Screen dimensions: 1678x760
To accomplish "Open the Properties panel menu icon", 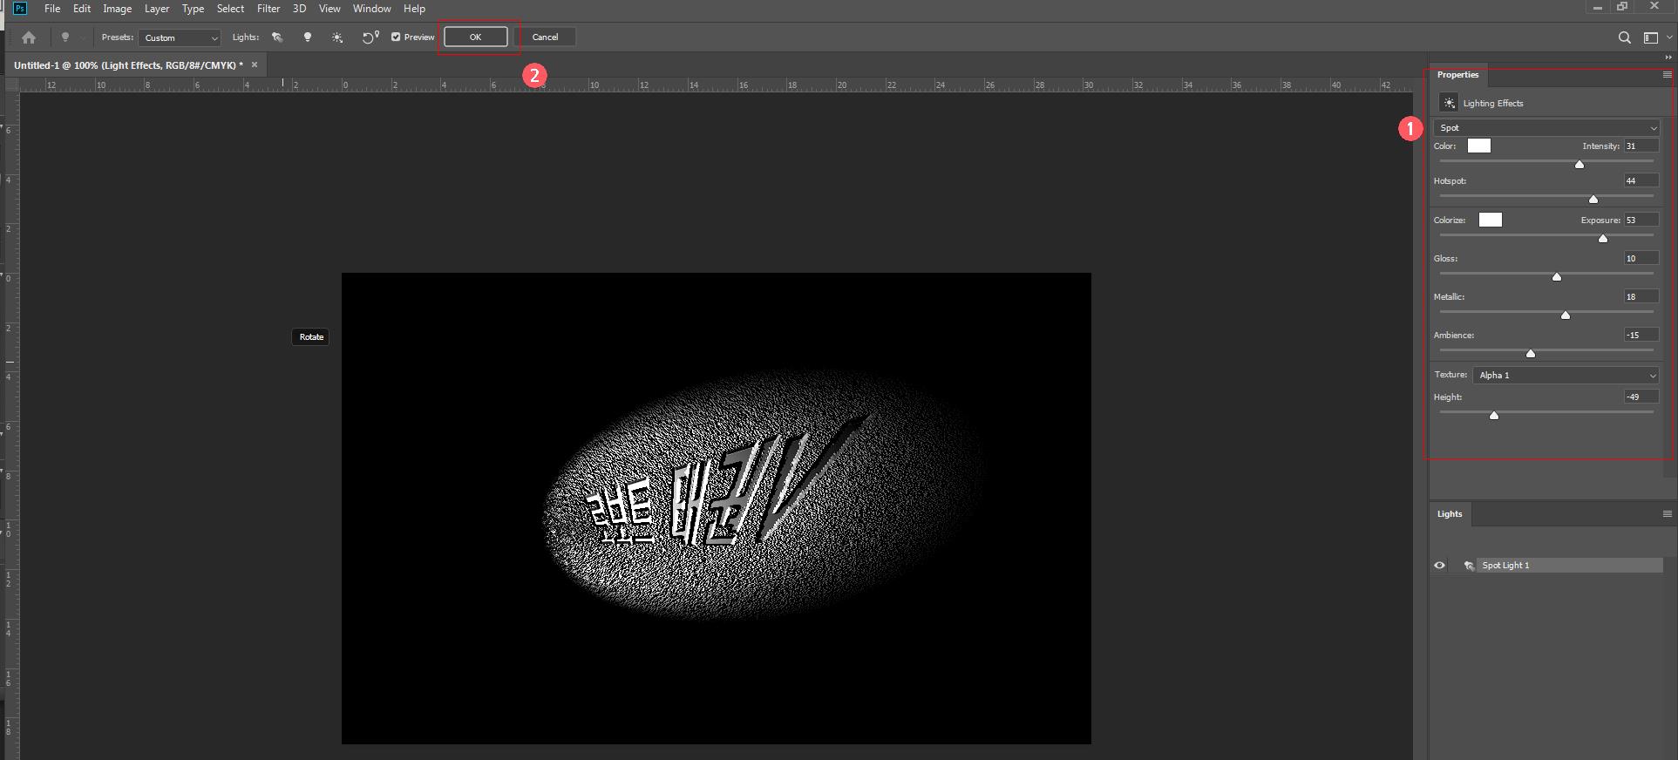I will click(x=1667, y=75).
